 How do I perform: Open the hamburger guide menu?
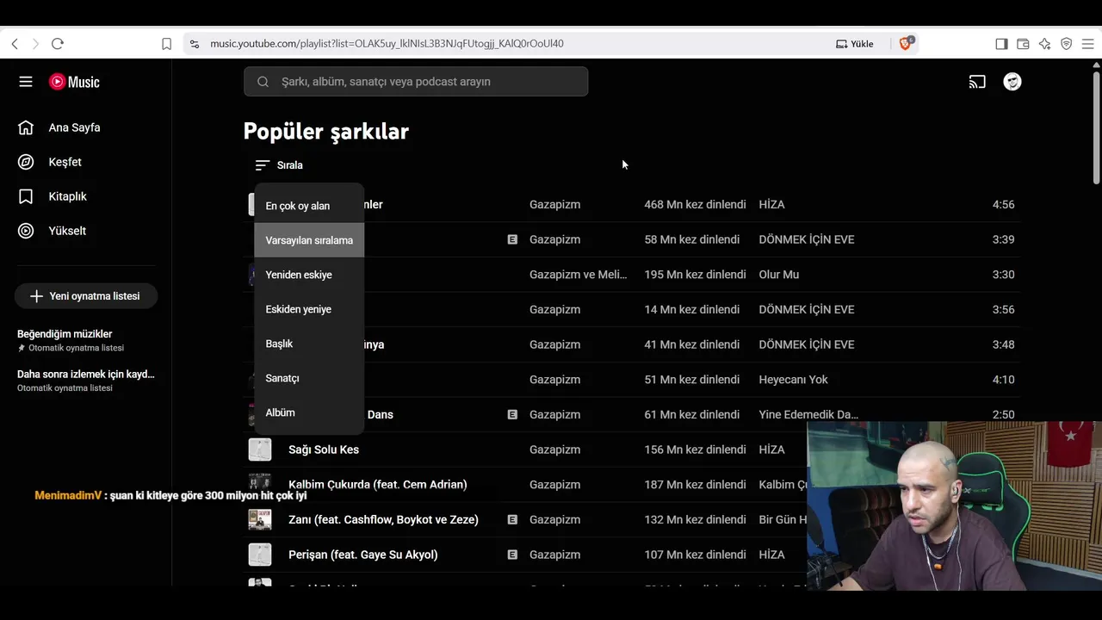coord(26,82)
